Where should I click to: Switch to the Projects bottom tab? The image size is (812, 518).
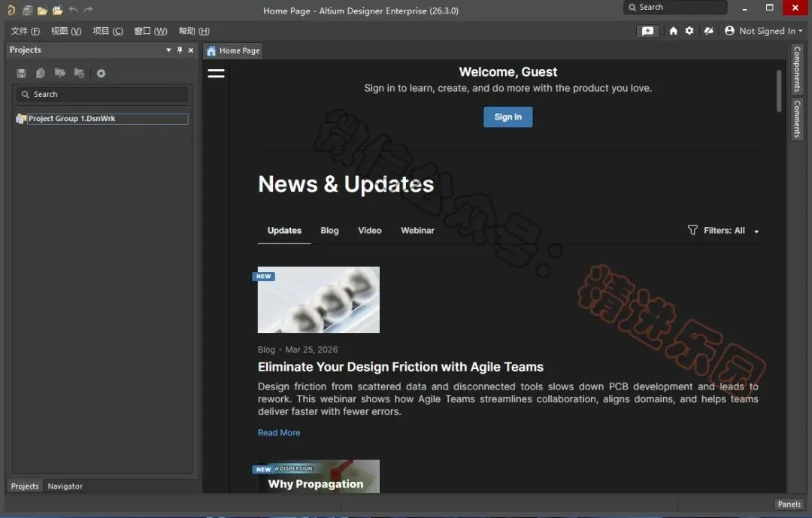tap(25, 486)
